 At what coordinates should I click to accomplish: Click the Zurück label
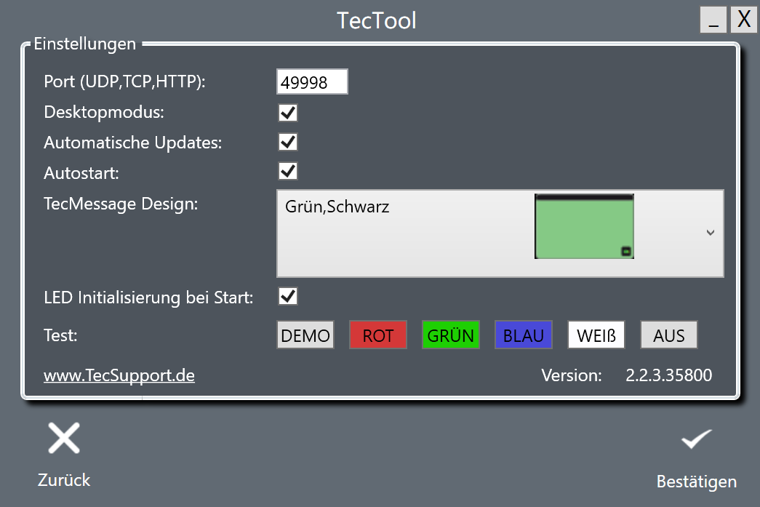64,480
